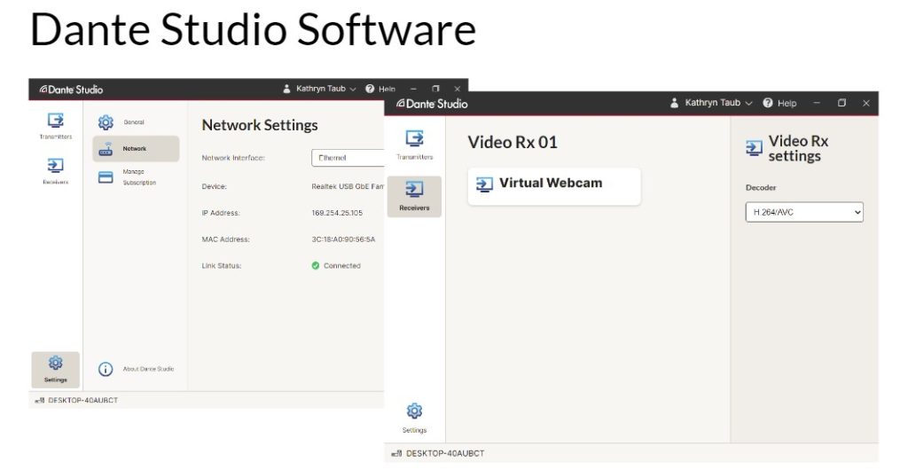
Task: Click the highlighted Settings gear in left window
Action: (56, 369)
